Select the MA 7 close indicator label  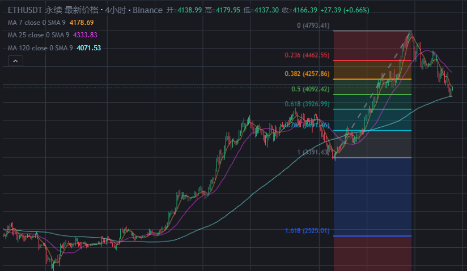(x=37, y=23)
